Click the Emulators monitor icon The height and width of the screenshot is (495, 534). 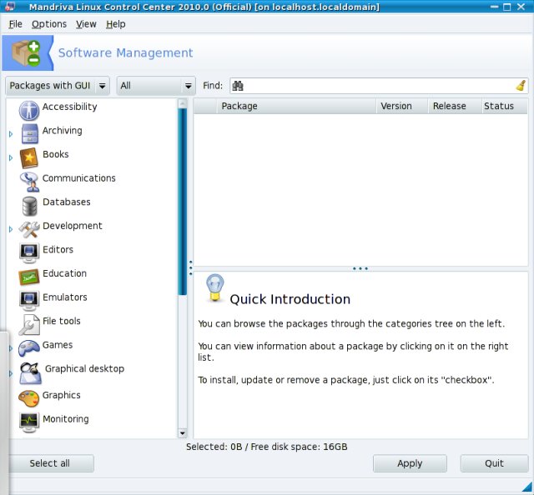(x=29, y=301)
